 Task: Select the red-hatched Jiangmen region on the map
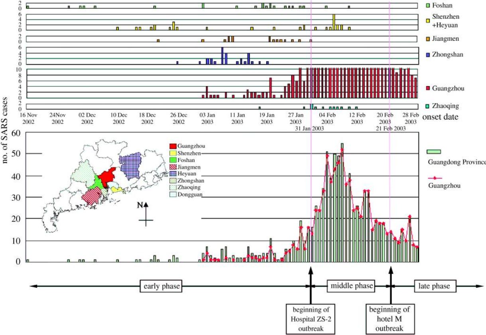pos(92,196)
